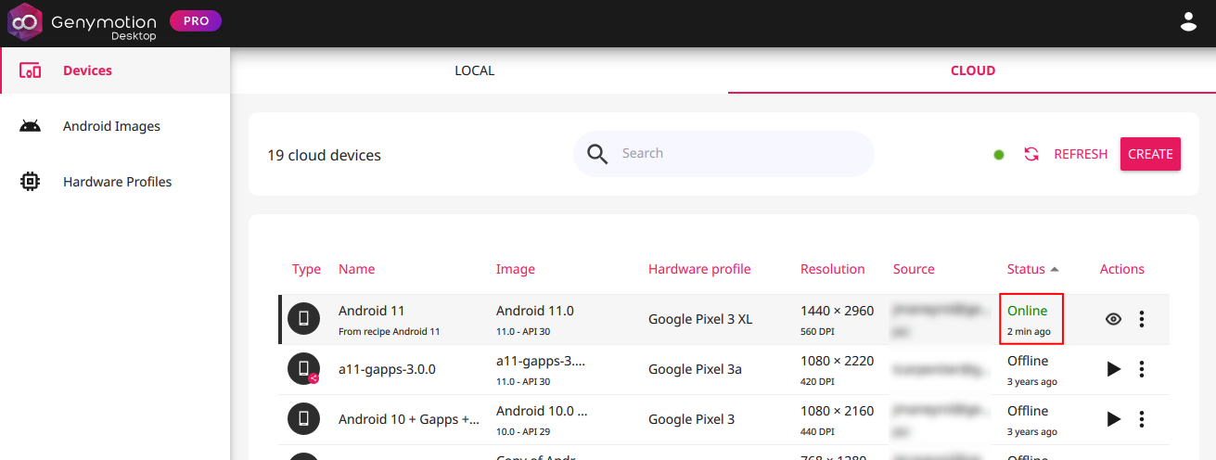Click the Android 11.0 image cell
Viewport: 1216px width, 460px height.
[x=535, y=311]
